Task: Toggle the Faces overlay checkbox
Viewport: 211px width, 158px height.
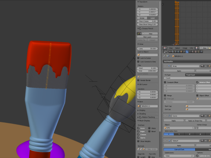Action: [x=138, y=128]
